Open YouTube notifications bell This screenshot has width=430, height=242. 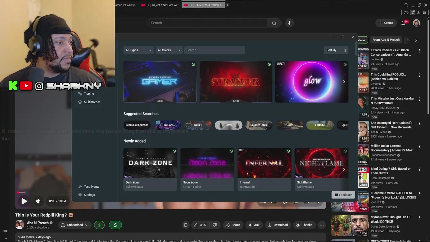(403, 23)
